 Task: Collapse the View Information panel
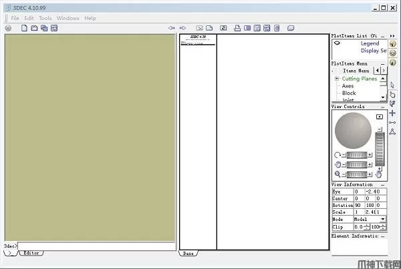coord(382,185)
